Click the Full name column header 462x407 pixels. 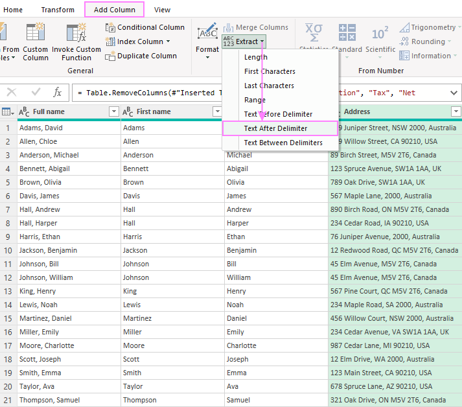(69, 111)
